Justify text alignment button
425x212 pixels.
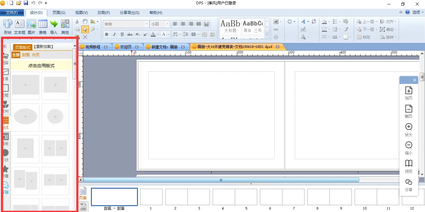[198, 24]
